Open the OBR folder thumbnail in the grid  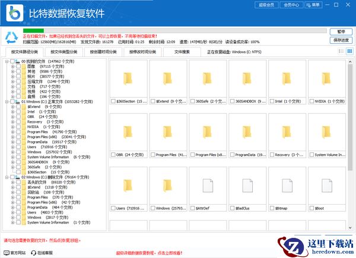coord(128,132)
